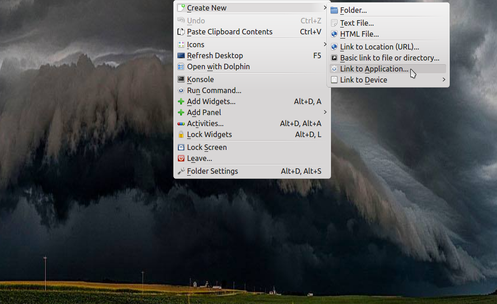Expand the Link to Device submenu

(x=443, y=80)
